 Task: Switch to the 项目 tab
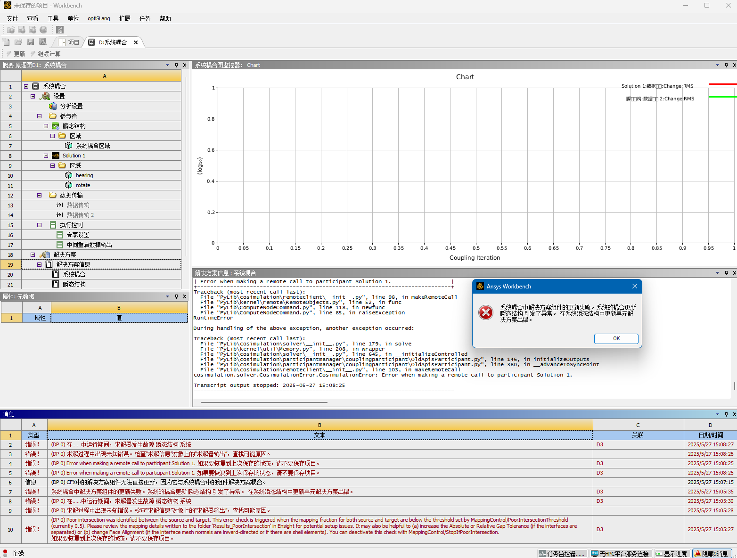coord(69,42)
